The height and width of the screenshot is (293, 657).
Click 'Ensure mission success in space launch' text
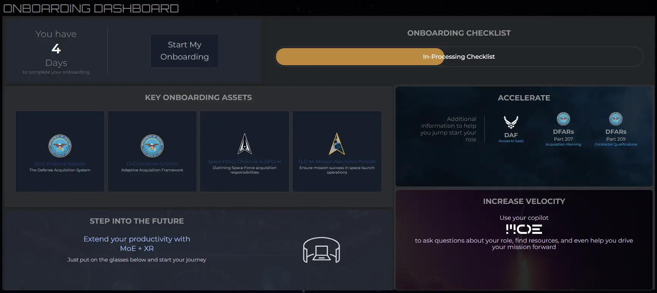pyautogui.click(x=337, y=168)
